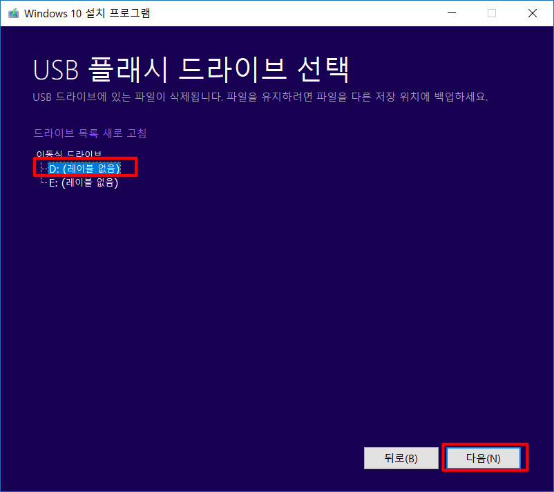Select the E: (레이블 없음) drive
Image resolution: width=554 pixels, height=492 pixels.
coord(84,182)
